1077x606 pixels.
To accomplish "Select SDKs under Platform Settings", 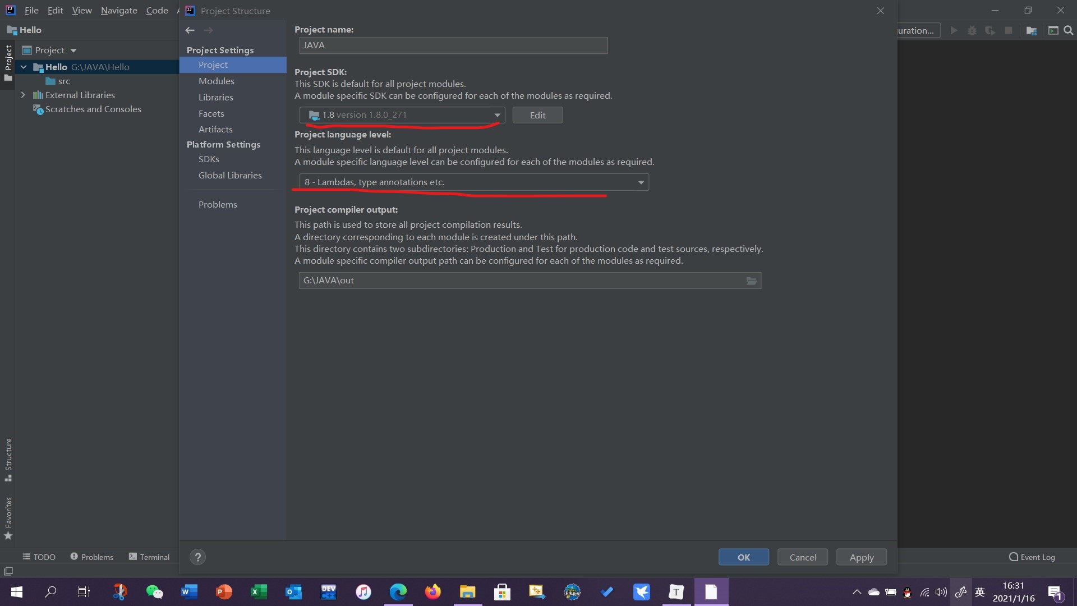I will coord(209,159).
